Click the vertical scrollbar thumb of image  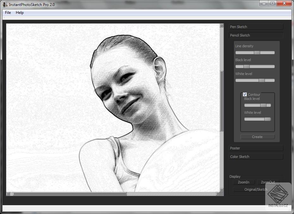222,101
